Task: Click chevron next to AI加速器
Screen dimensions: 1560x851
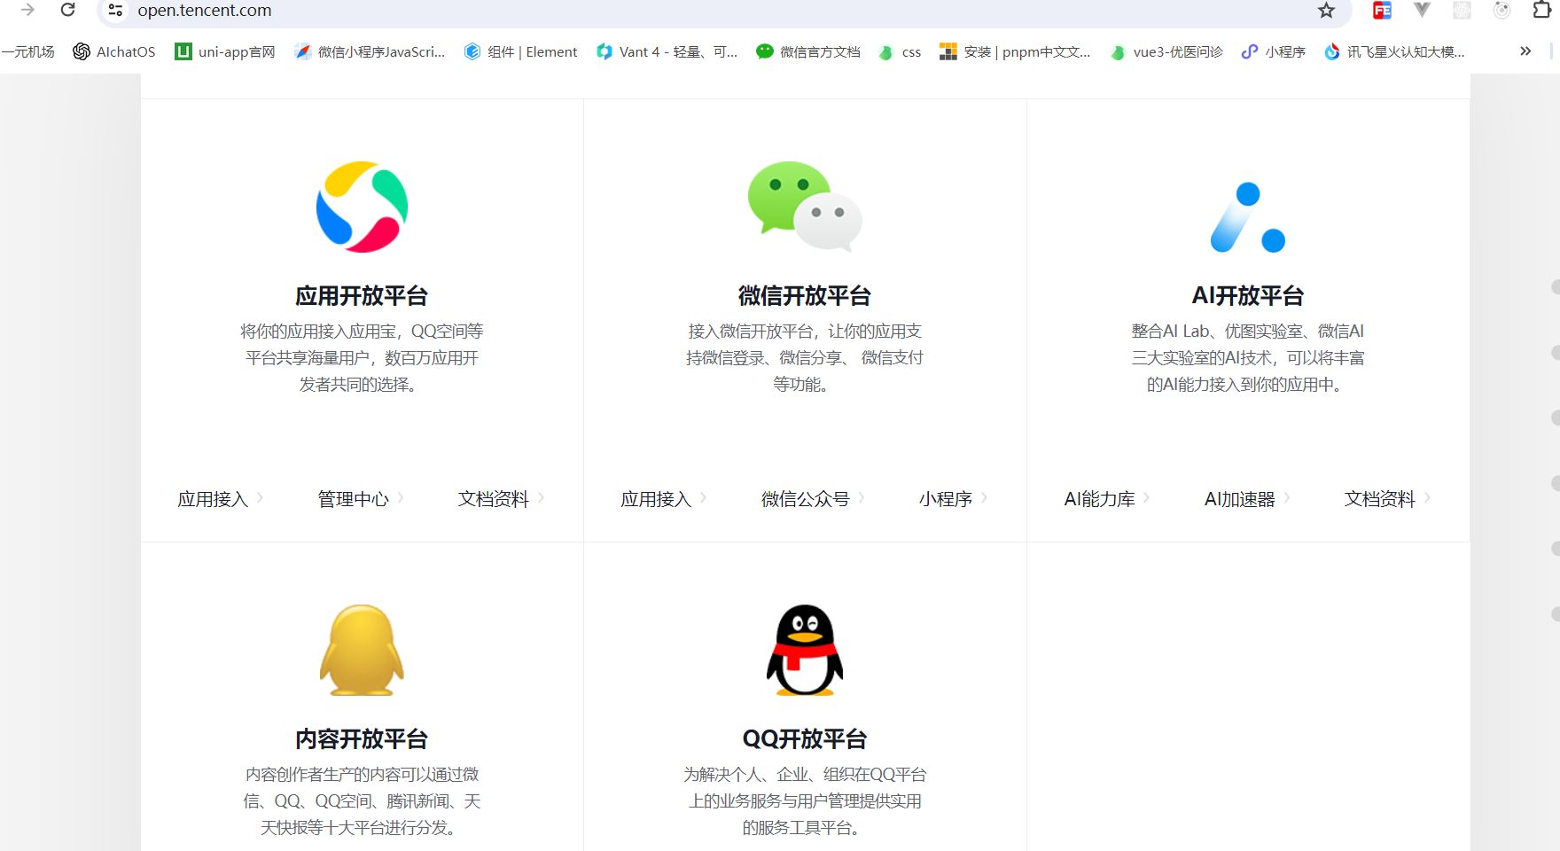Action: [1287, 498]
